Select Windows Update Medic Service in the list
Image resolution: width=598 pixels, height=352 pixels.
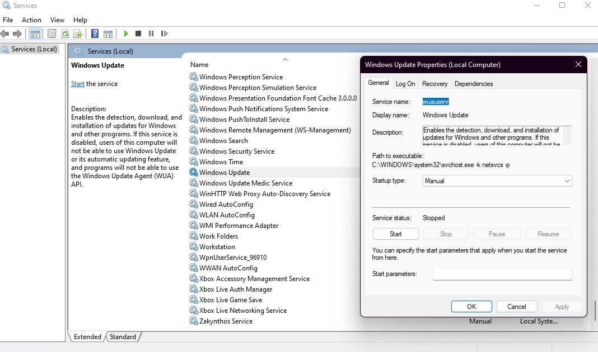point(246,183)
